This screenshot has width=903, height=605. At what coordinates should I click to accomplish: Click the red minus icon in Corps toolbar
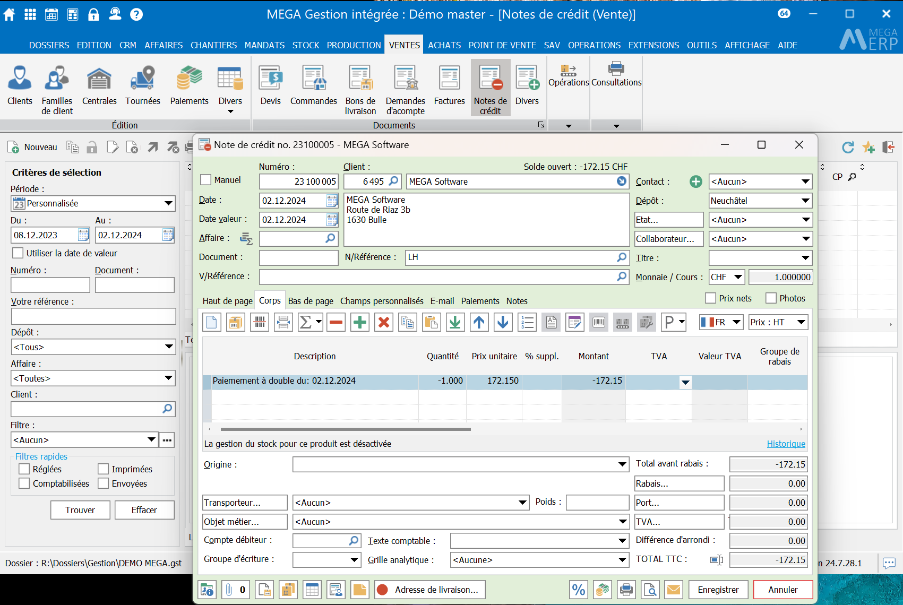[336, 322]
